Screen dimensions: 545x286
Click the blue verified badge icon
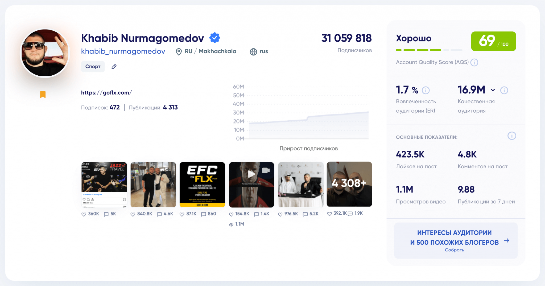coord(214,38)
